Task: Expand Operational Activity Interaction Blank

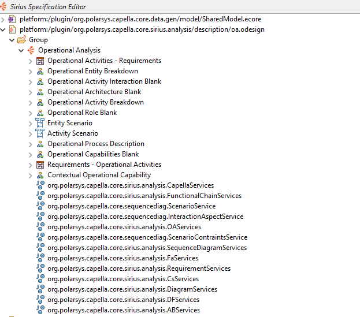Action: pyautogui.click(x=30, y=82)
